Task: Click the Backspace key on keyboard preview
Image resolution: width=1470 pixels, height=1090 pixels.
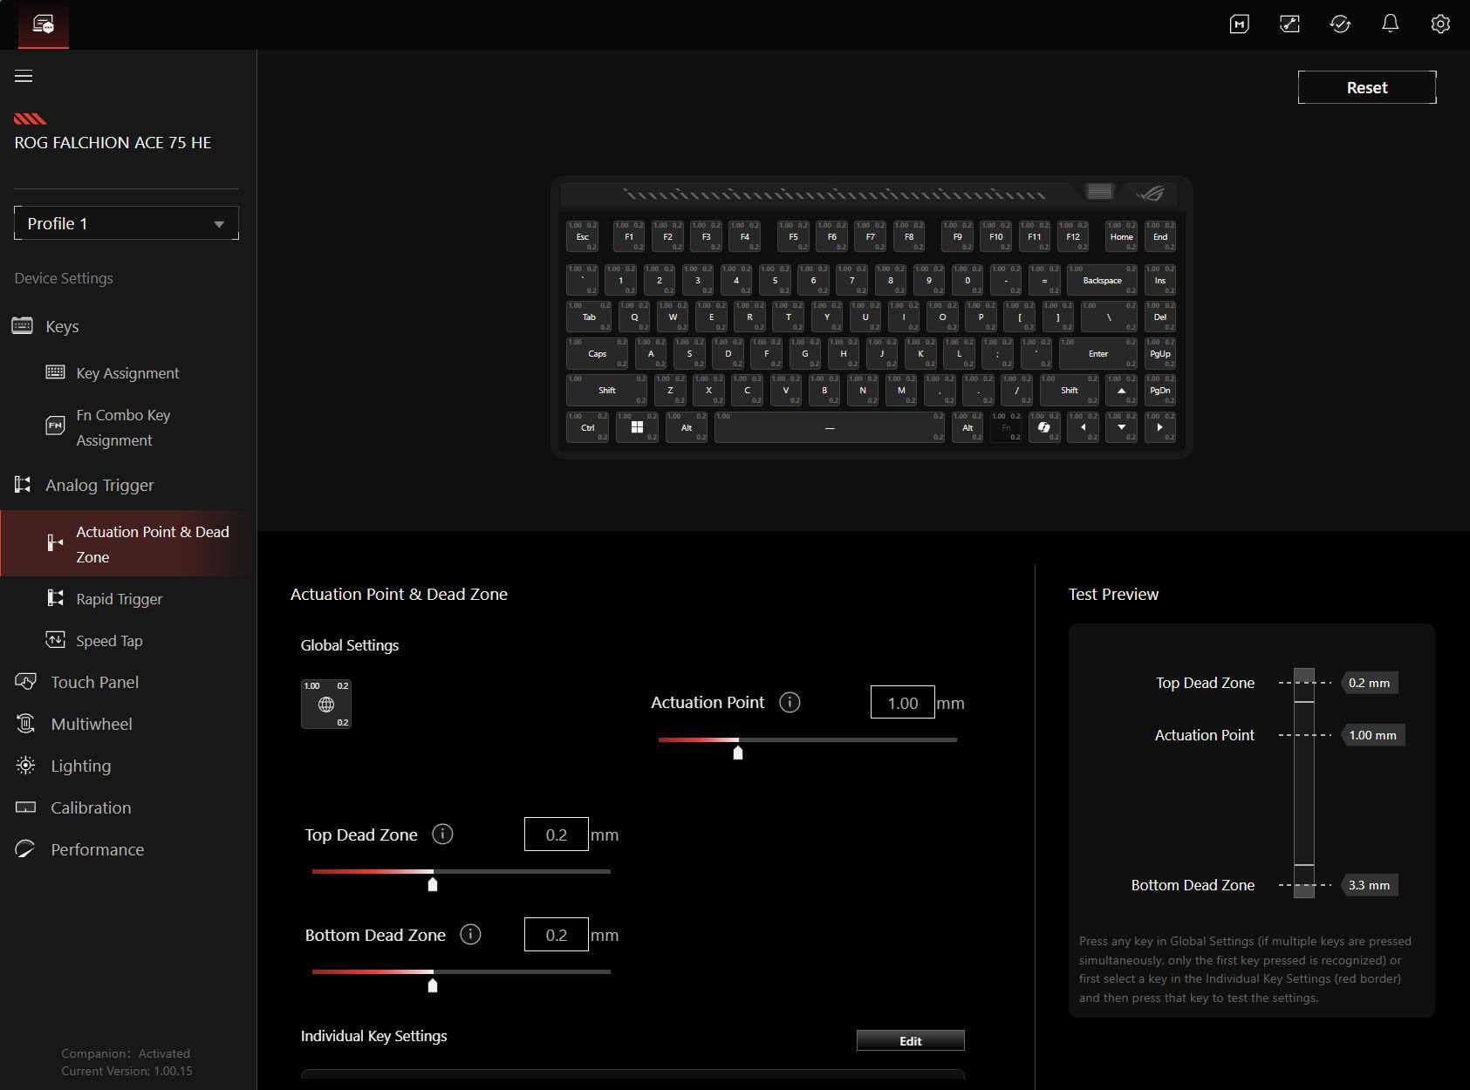Action: pyautogui.click(x=1102, y=281)
